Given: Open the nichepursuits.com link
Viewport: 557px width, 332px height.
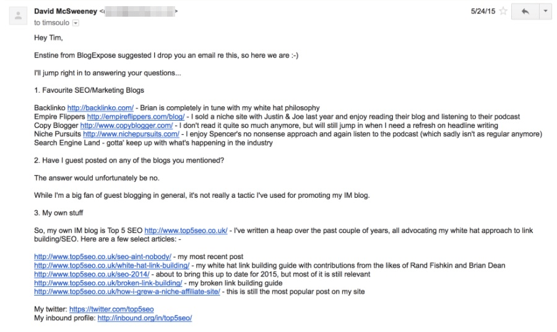Looking at the screenshot, I should click(131, 134).
